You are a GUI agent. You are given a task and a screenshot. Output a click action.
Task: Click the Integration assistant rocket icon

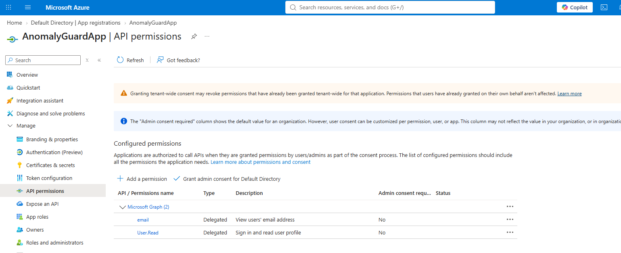click(10, 100)
